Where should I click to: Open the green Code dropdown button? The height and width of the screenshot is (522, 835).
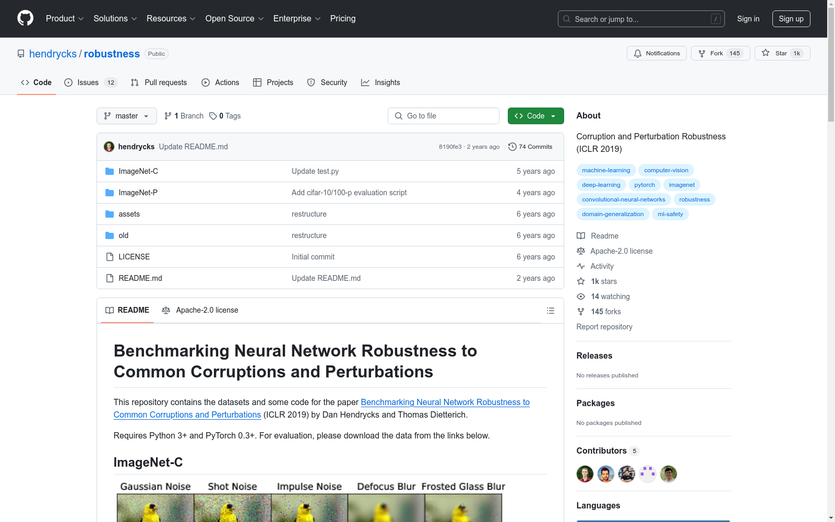(535, 116)
